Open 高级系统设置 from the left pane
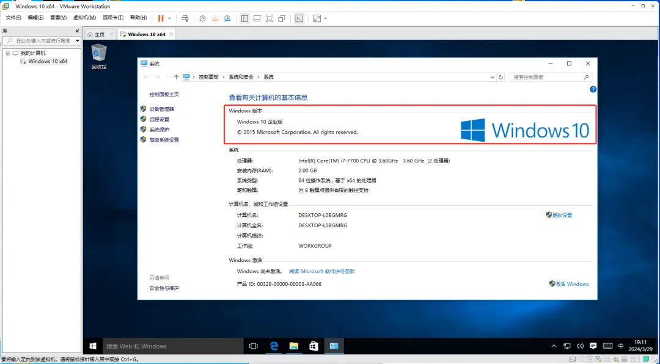 164,140
